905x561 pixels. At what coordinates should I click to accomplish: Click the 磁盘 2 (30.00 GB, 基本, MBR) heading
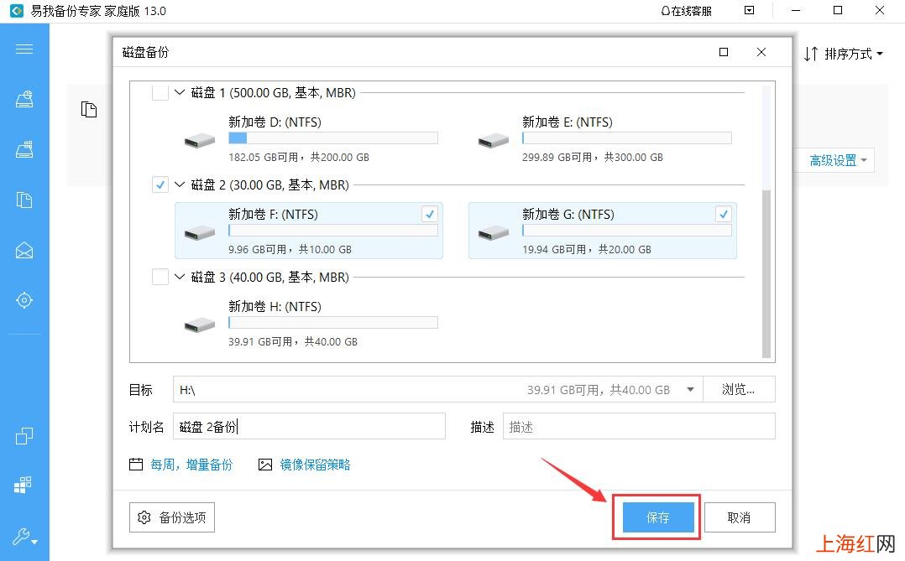[x=269, y=184]
